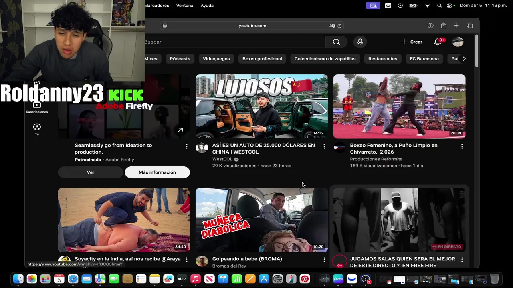Activate voice search microphone icon

pyautogui.click(x=360, y=42)
